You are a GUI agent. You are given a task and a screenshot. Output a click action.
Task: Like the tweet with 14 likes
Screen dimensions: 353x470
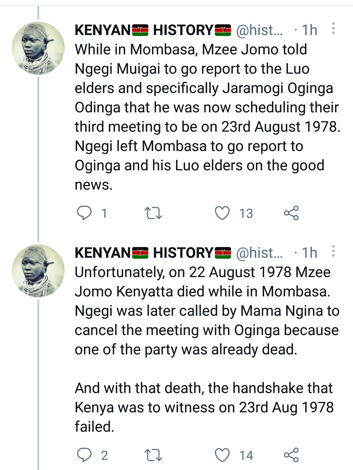(x=222, y=455)
